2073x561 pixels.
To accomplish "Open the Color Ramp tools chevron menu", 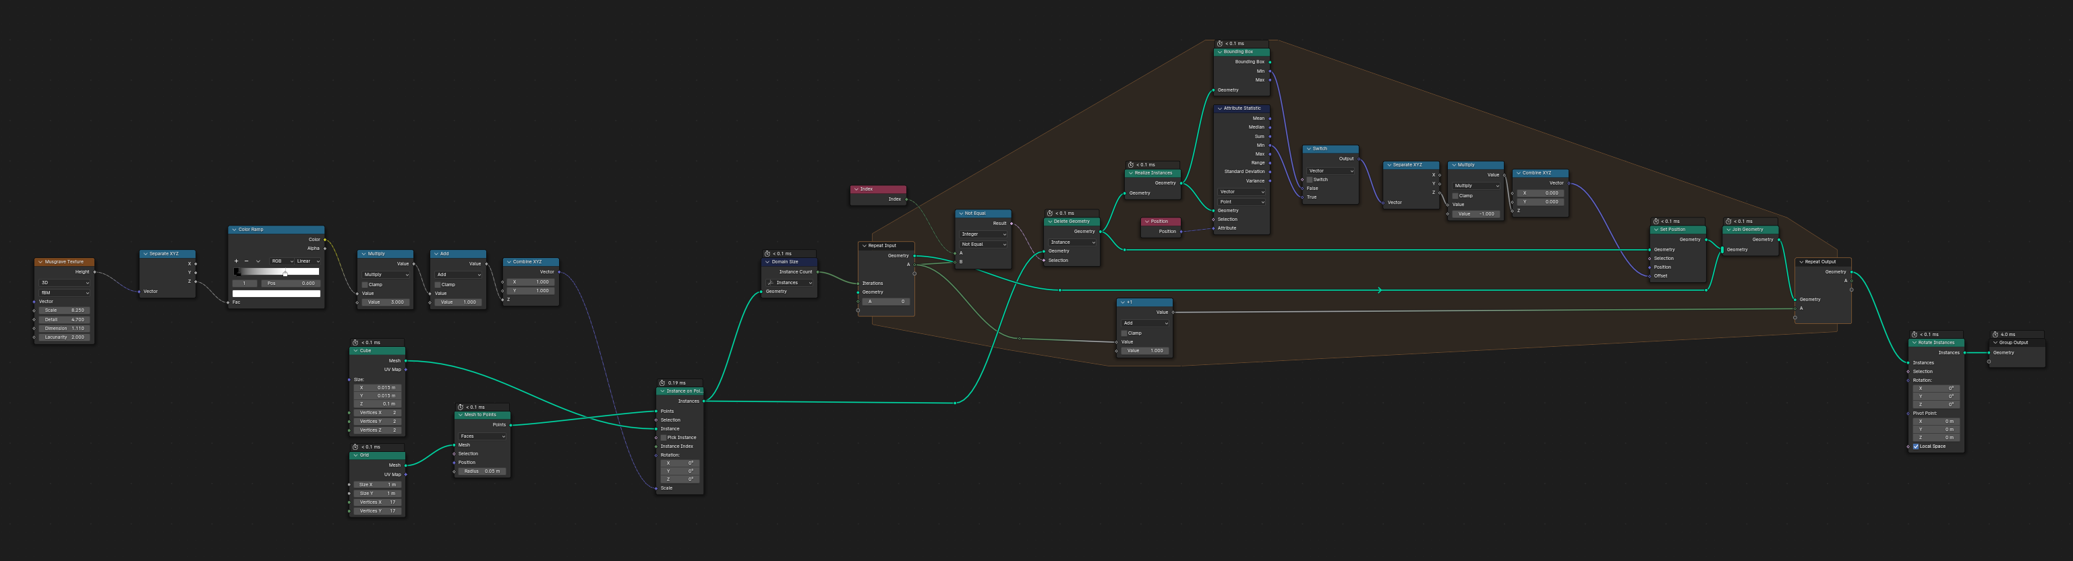I will (x=258, y=261).
